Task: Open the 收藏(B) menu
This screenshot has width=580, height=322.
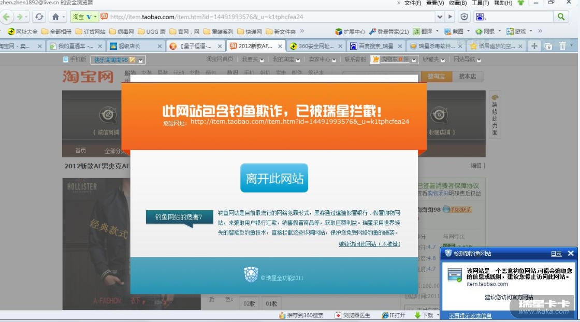Action: 458,3
